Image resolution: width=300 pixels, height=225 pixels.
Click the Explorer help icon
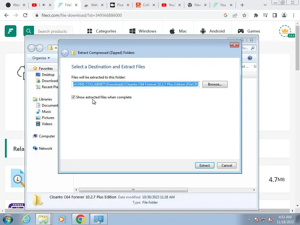point(250,58)
